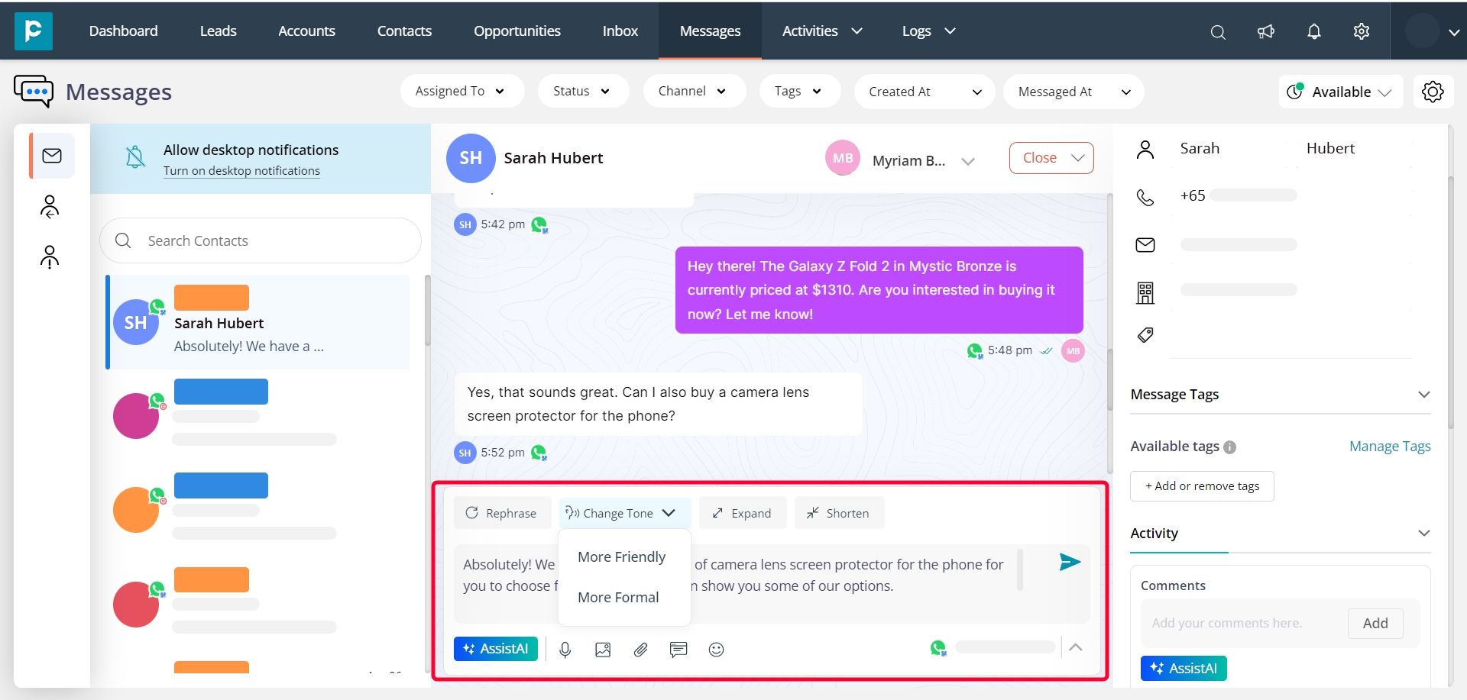
Task: Click the muted bell notification icon
Action: (135, 157)
